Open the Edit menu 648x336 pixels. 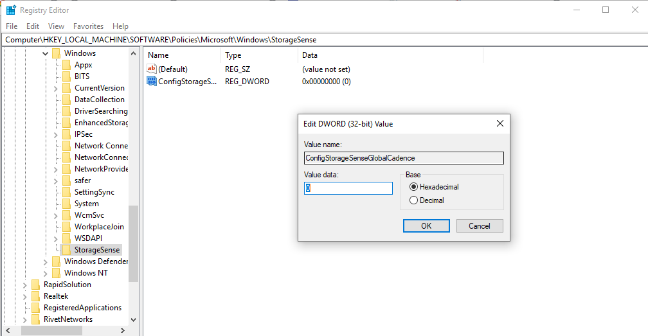[33, 26]
